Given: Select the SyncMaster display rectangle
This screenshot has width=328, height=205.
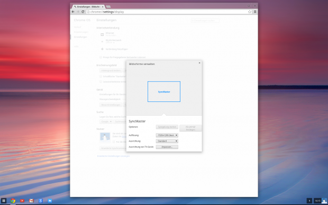Looking at the screenshot, I should (164, 91).
